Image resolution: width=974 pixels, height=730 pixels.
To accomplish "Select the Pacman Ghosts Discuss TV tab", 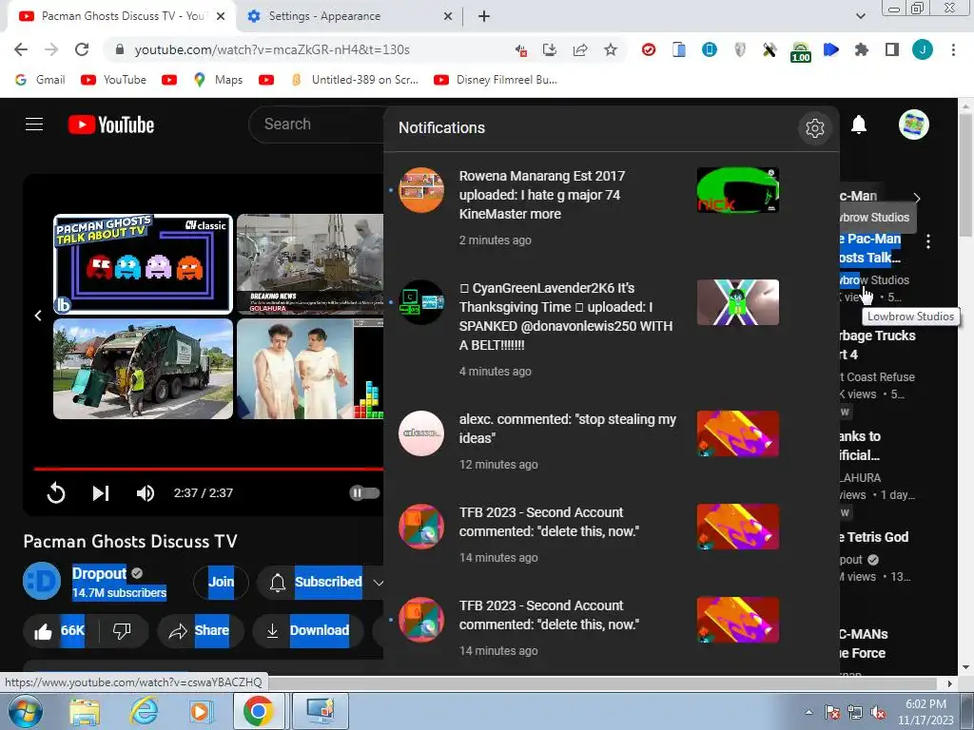I will [x=122, y=16].
